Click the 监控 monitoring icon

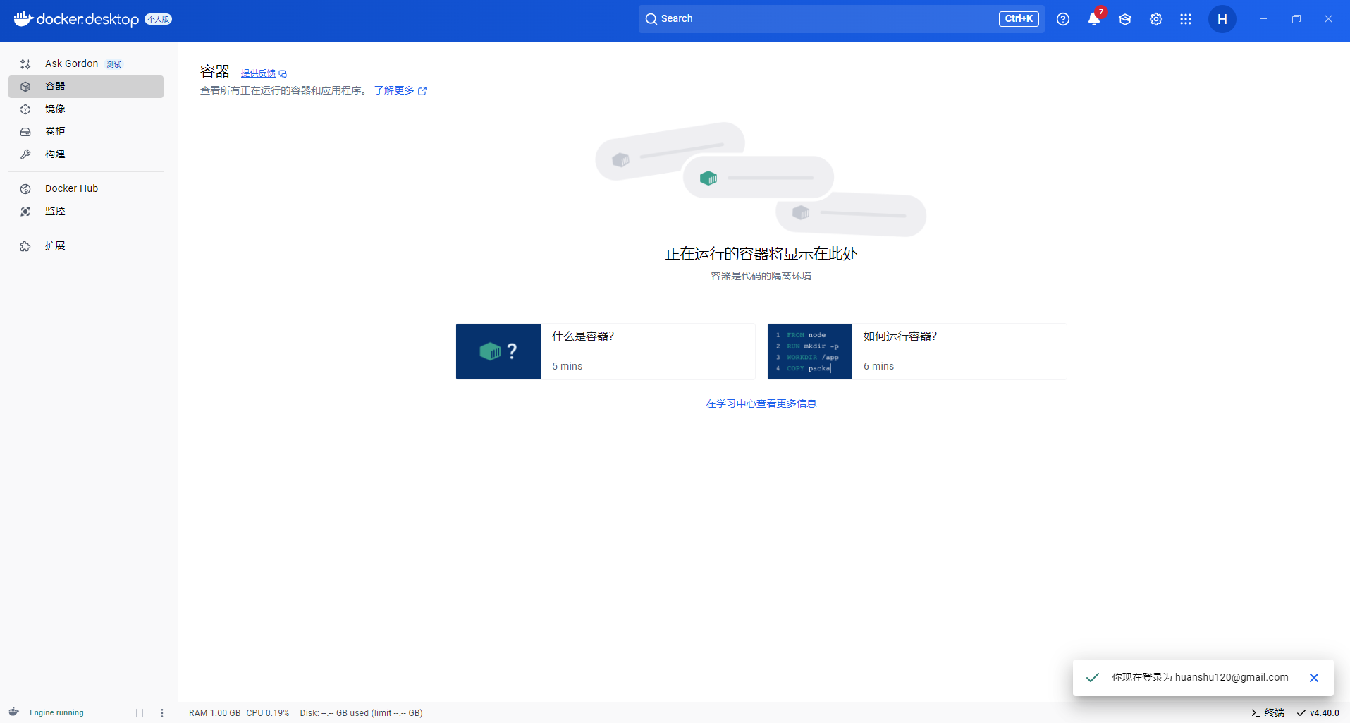(x=25, y=212)
